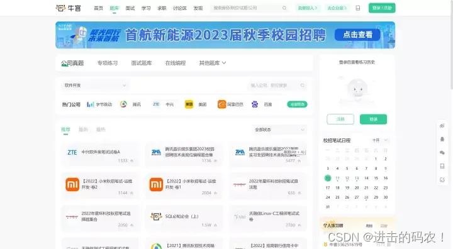This screenshot has width=453, height=249.
Task: Open 腾讯音乐娱乐集团 实习生招聘 card
Action: click(268, 154)
